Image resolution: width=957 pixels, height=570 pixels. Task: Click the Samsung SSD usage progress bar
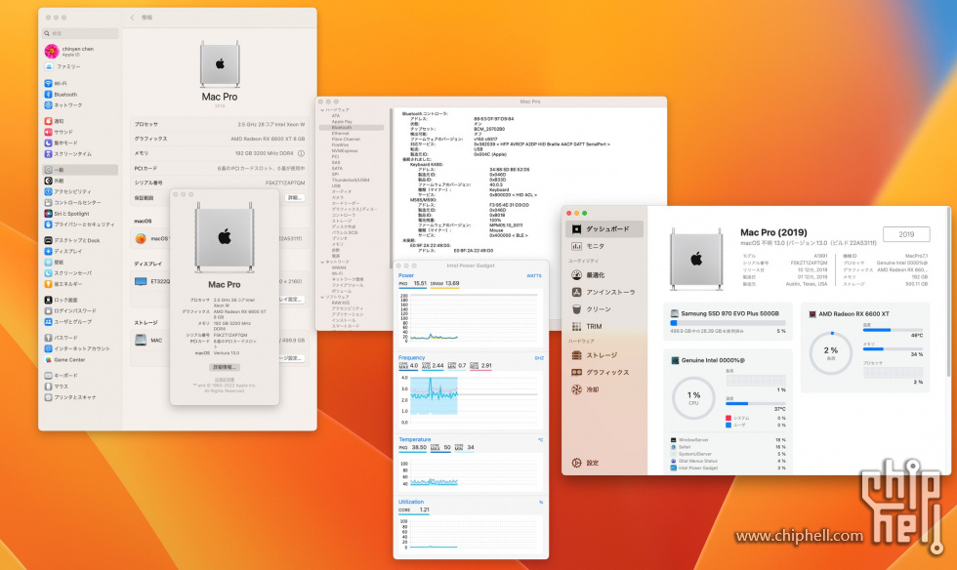click(728, 323)
